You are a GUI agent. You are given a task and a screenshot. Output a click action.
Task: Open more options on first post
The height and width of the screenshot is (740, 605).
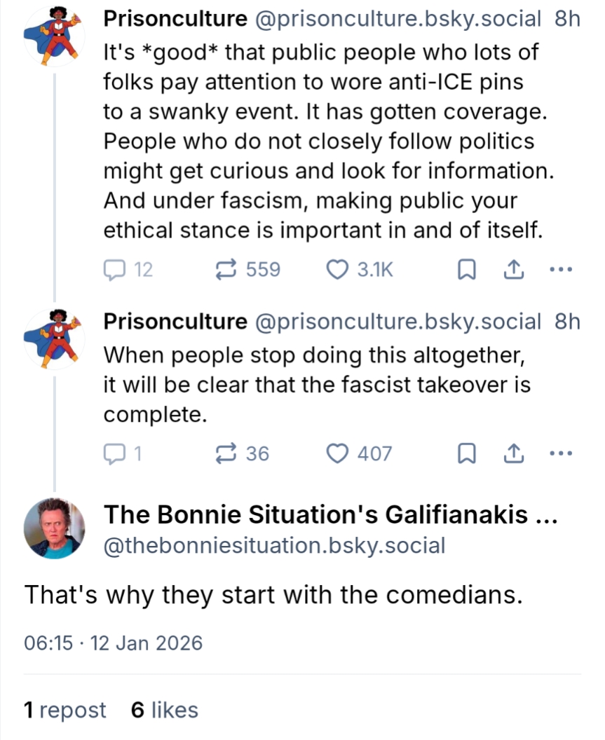[561, 270]
